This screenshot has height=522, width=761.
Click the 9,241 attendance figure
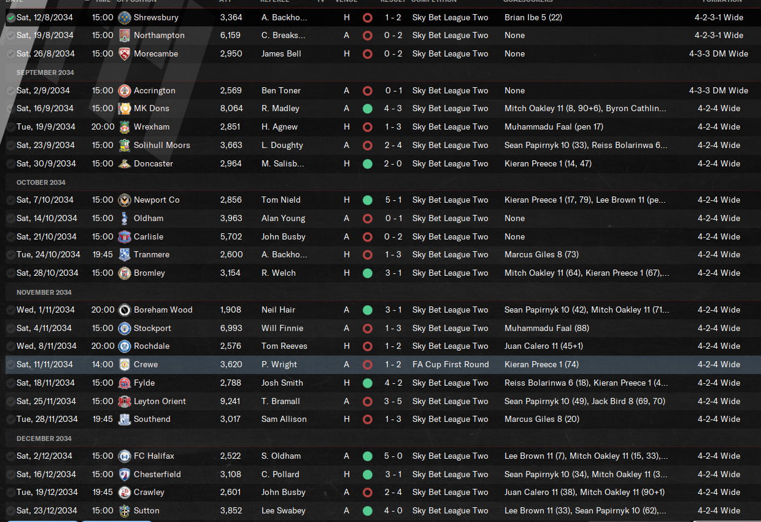coord(230,401)
